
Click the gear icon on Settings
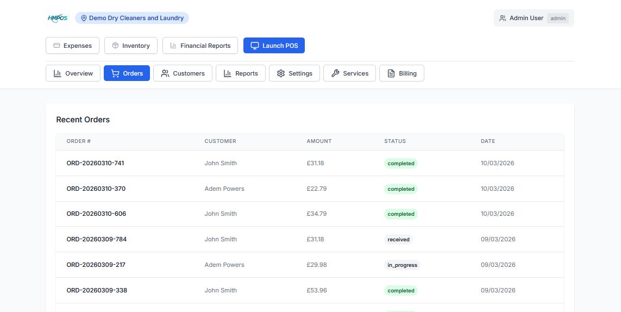tap(281, 73)
